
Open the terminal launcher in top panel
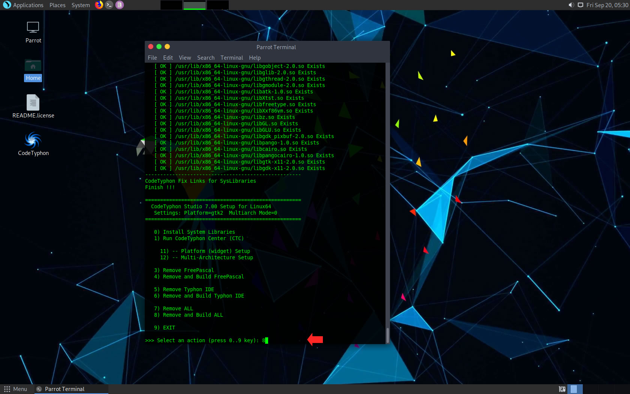[109, 5]
